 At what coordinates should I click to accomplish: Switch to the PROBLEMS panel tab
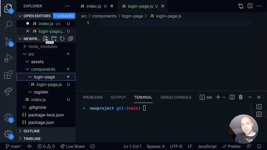93,97
